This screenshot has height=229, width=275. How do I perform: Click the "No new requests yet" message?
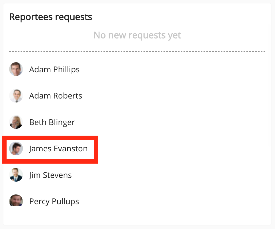(137, 35)
